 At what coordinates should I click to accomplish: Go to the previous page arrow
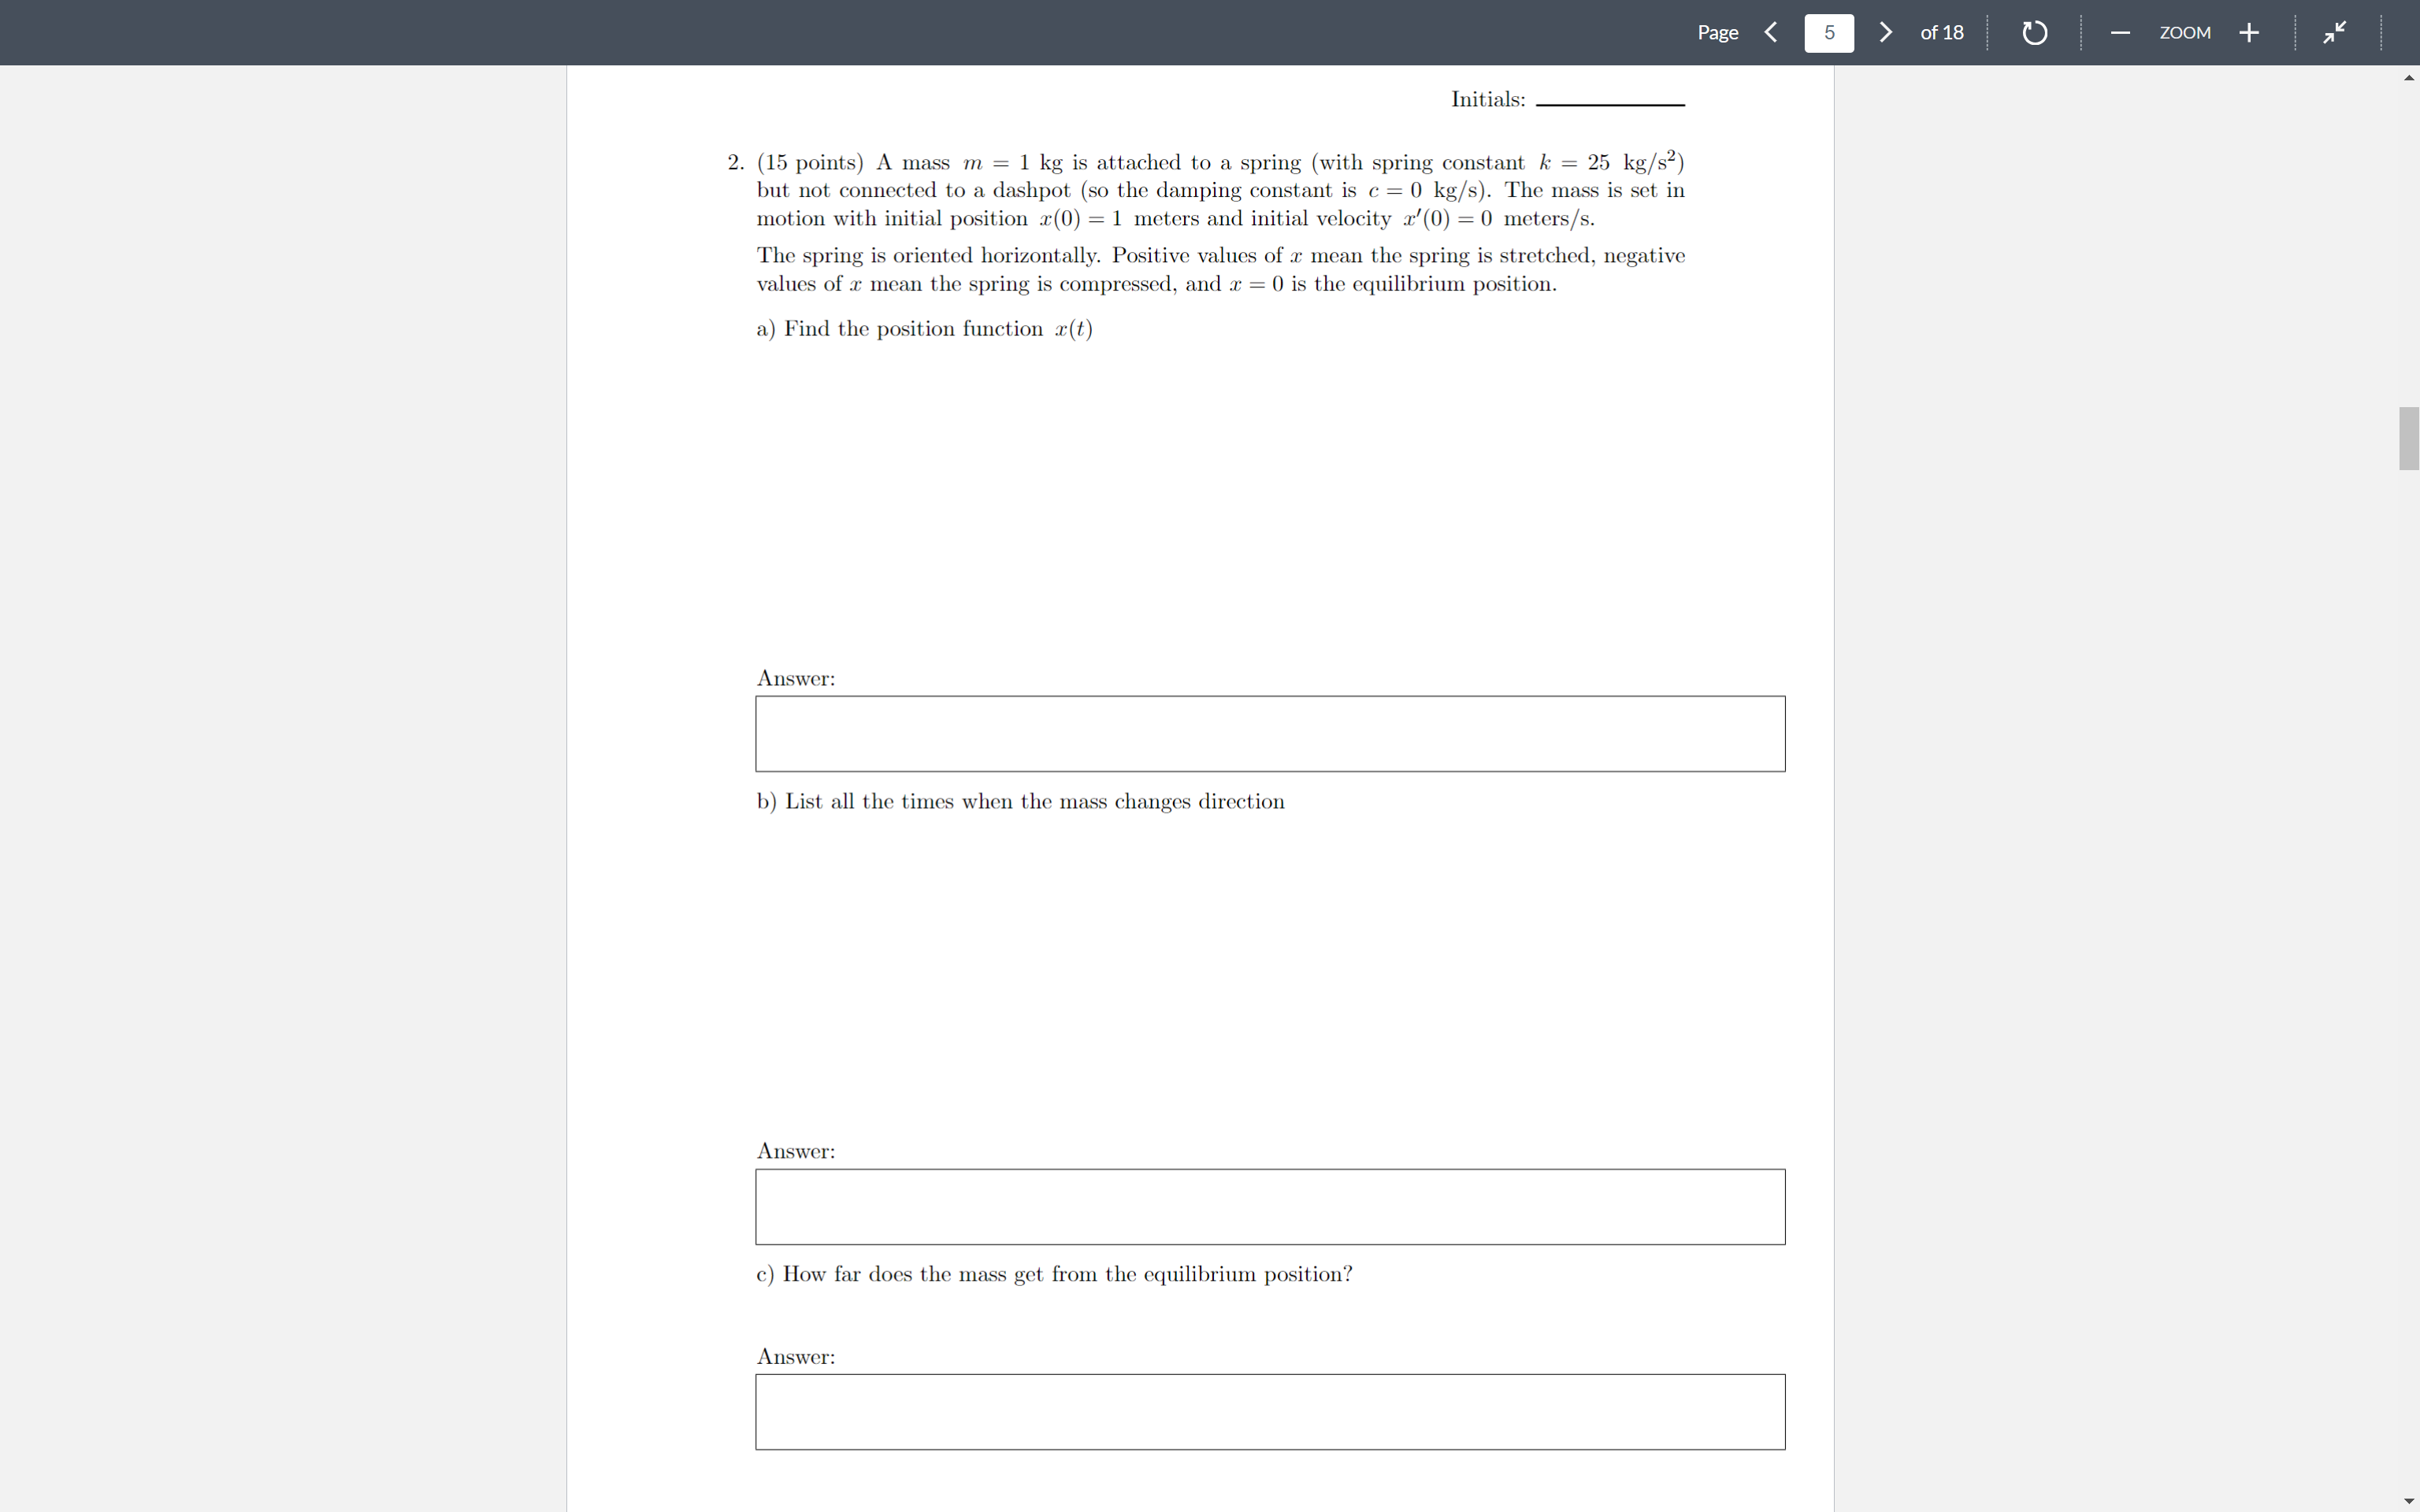(1770, 32)
